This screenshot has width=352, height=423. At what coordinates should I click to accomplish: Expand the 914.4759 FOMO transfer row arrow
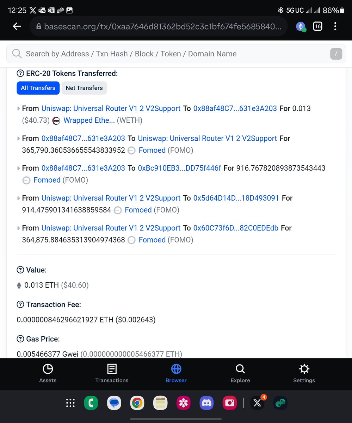click(19, 198)
